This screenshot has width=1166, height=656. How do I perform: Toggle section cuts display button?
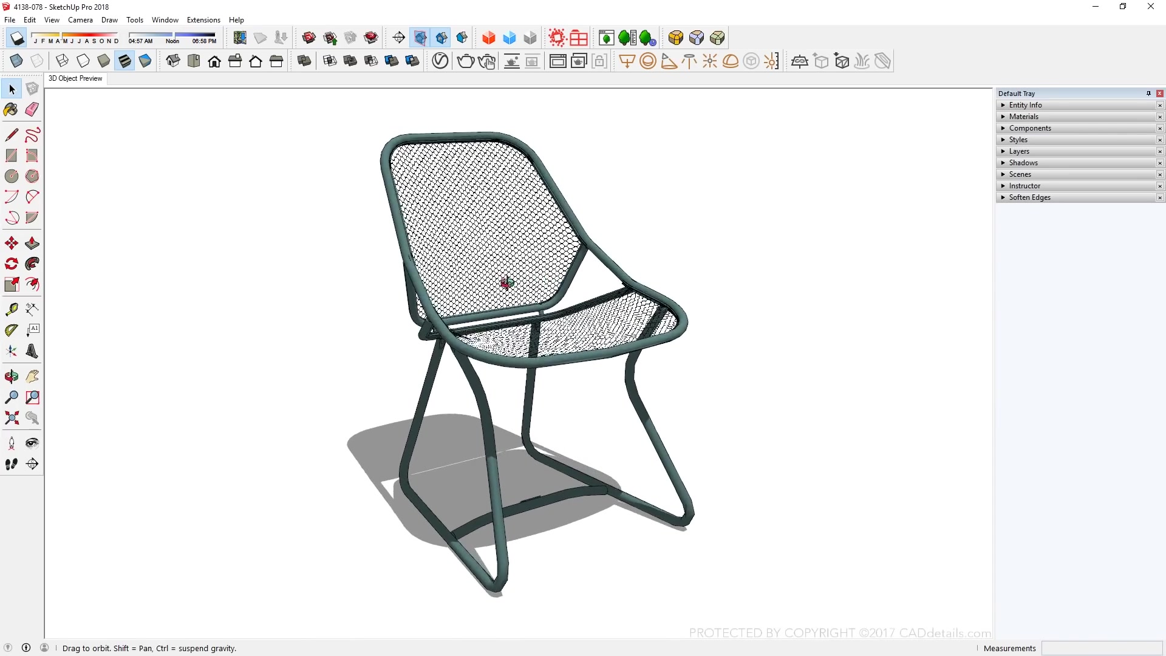point(442,38)
